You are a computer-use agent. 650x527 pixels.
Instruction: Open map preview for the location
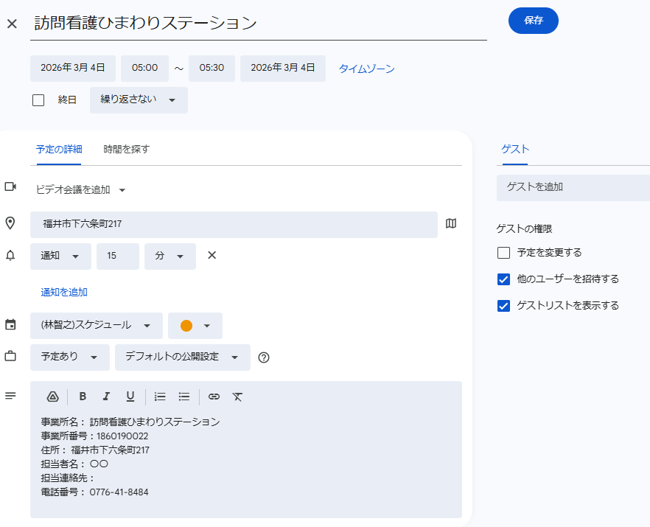click(x=451, y=223)
